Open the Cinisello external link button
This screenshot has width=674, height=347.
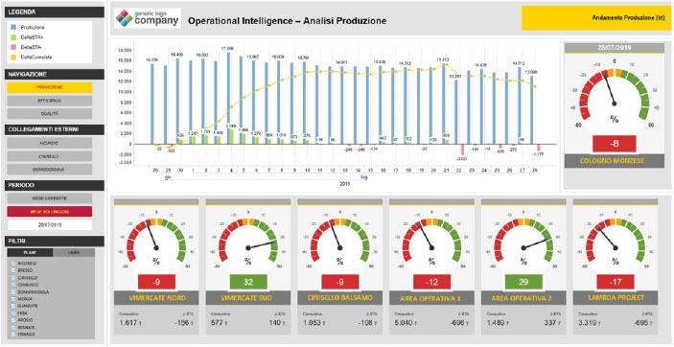(50, 156)
